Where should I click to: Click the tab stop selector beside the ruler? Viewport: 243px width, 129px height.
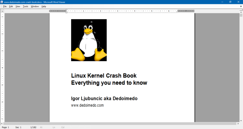(x=2, y=11)
